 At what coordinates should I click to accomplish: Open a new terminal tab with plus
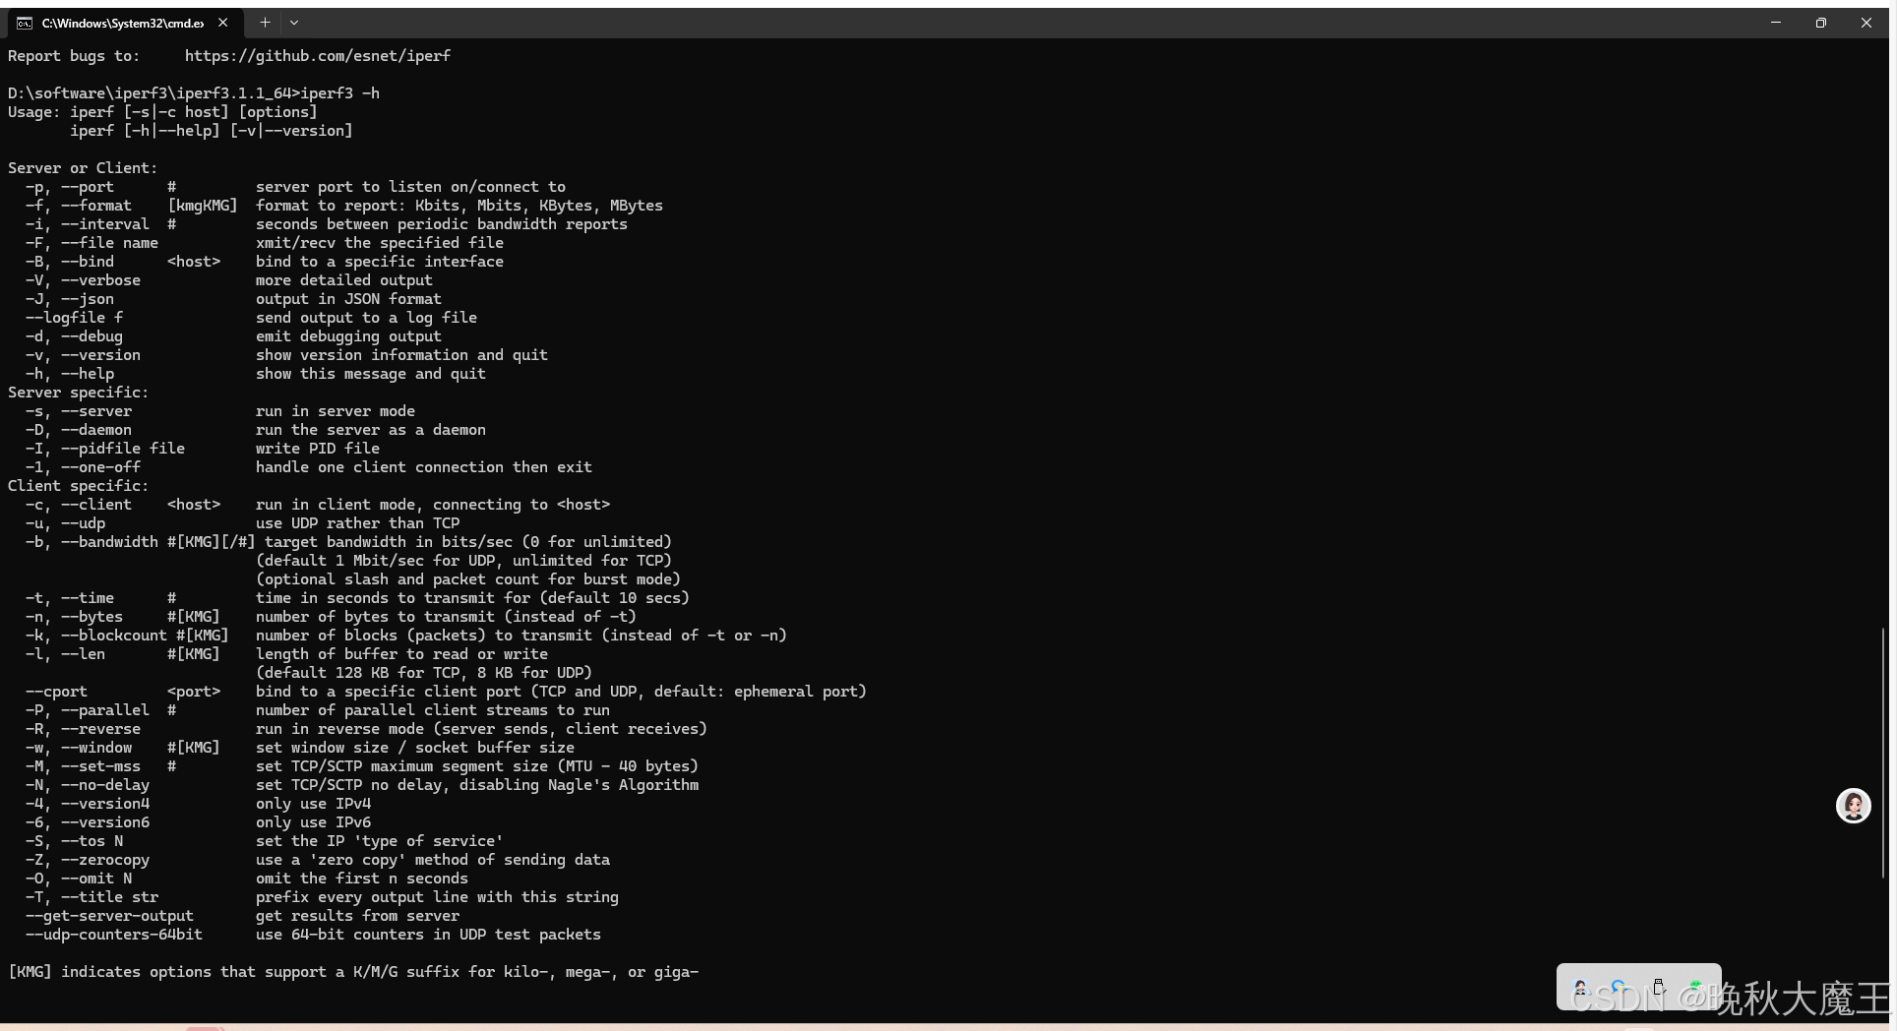265,23
